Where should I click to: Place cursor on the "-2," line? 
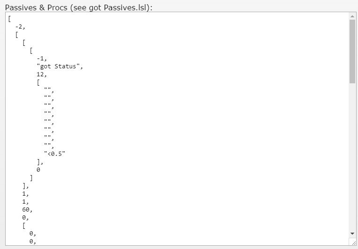pyautogui.click(x=21, y=26)
